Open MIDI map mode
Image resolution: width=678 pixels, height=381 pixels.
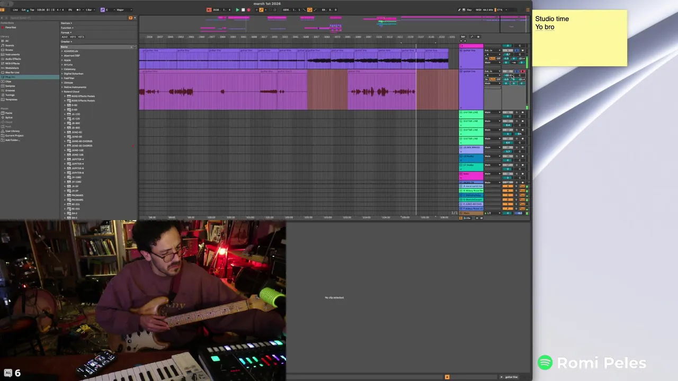coord(478,10)
